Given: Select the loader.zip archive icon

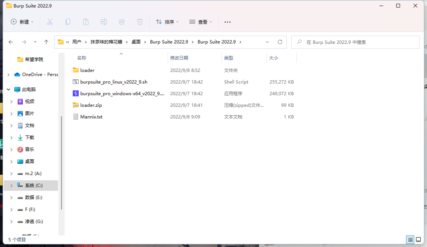Looking at the screenshot, I should click(76, 105).
